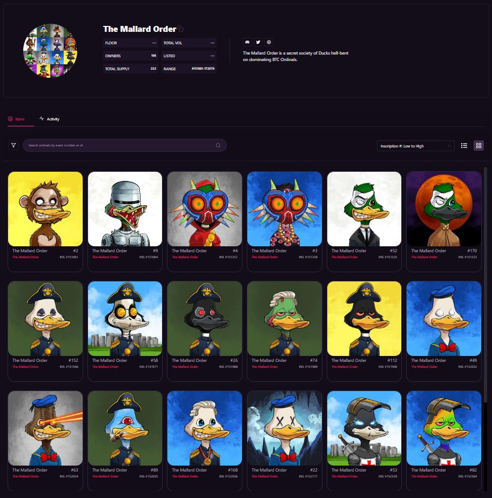Open Mallard Order #170 thumbnail
The image size is (492, 498).
coord(444,209)
